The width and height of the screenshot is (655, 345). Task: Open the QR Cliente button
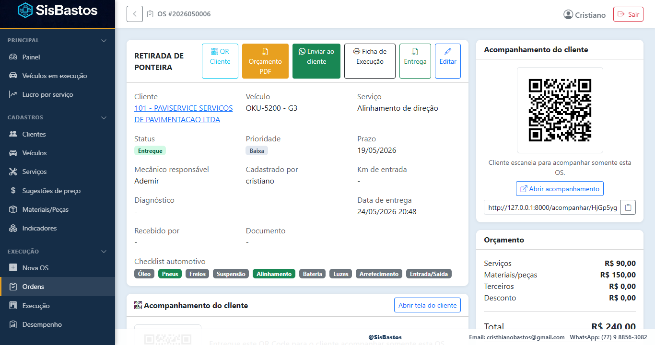pyautogui.click(x=220, y=61)
